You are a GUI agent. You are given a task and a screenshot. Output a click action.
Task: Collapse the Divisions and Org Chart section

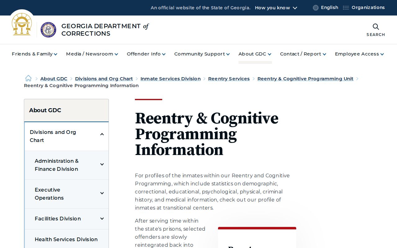[102, 134]
